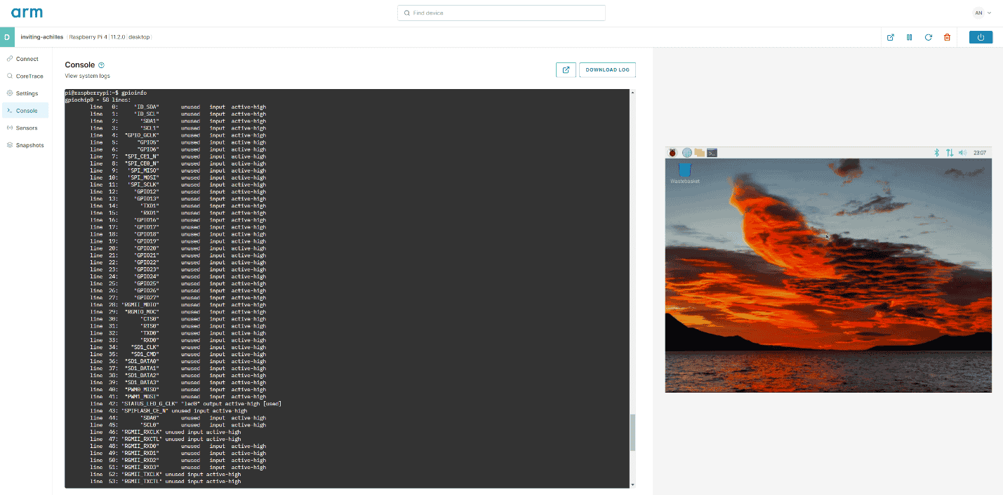The height and width of the screenshot is (495, 1003).
Task: Click the Find device search field
Action: point(501,13)
